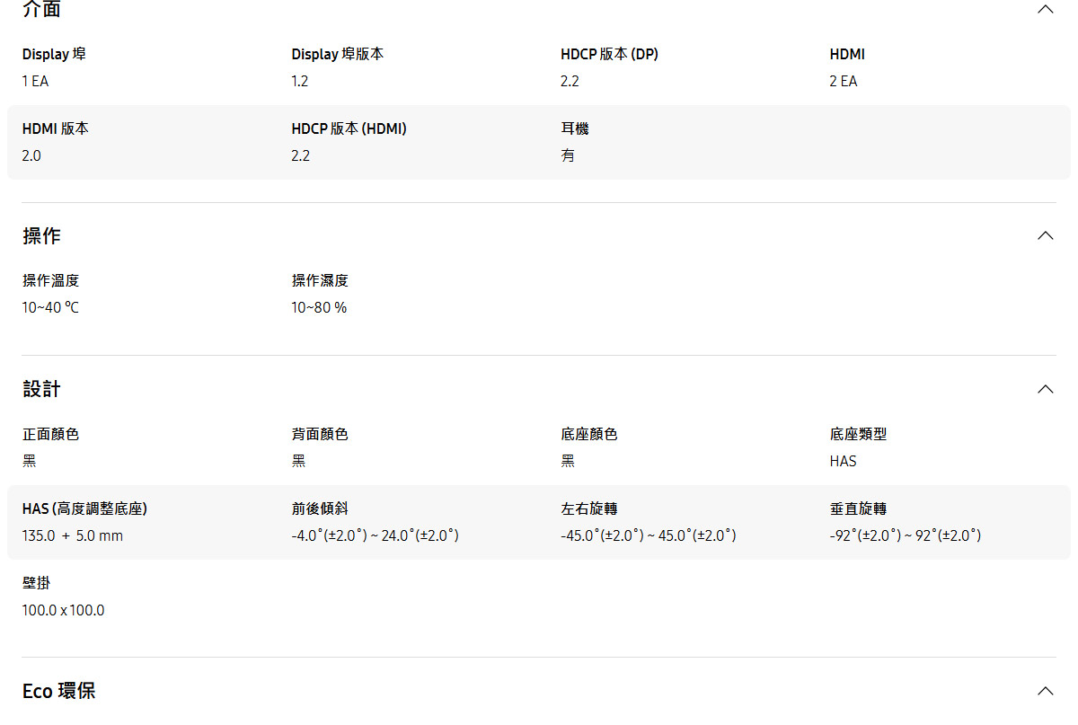The image size is (1078, 725).
Task: Select the 10~80 % value
Action: pos(319,307)
